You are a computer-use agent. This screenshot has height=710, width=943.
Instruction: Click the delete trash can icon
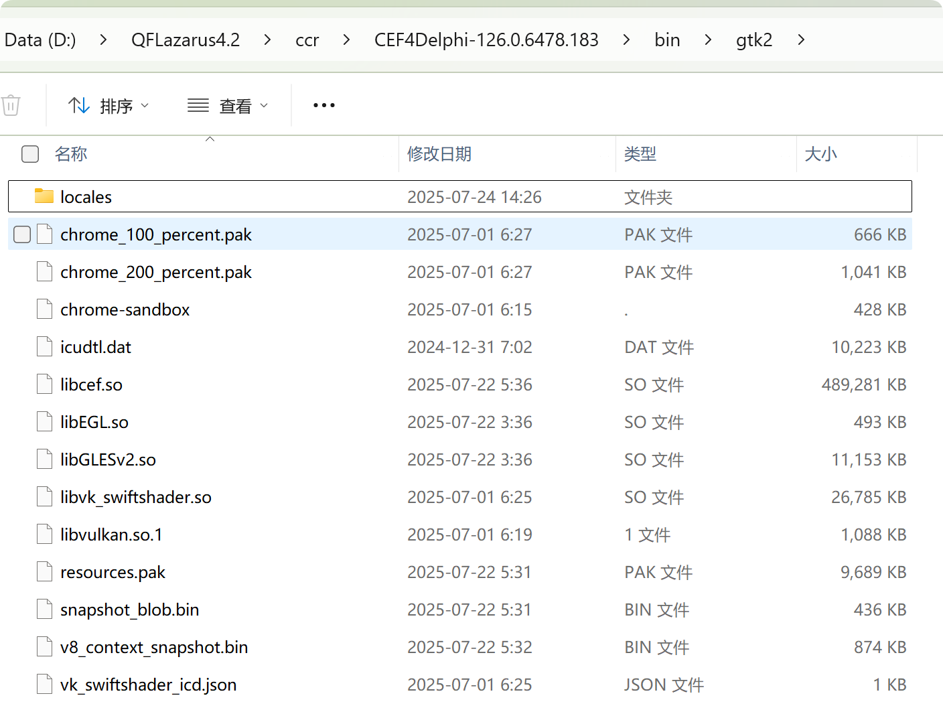(11, 106)
